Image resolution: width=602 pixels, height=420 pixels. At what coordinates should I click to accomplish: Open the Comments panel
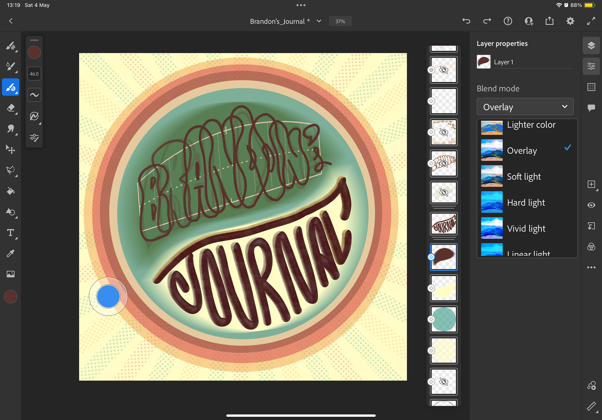pos(591,108)
